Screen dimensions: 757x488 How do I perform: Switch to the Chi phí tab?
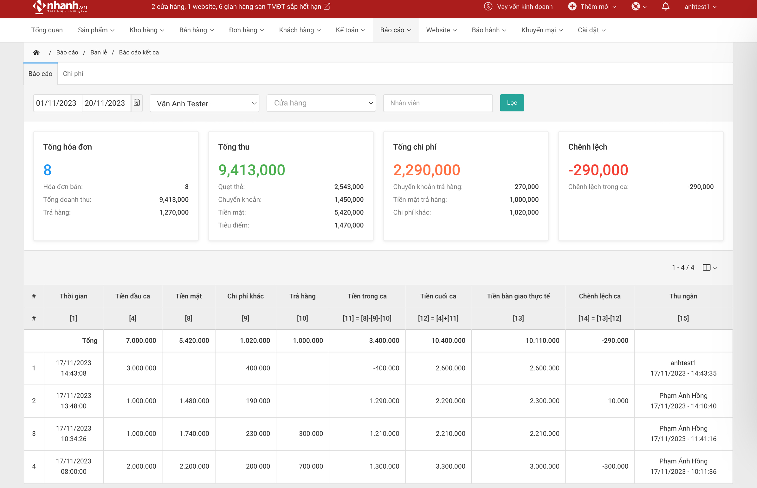click(73, 74)
